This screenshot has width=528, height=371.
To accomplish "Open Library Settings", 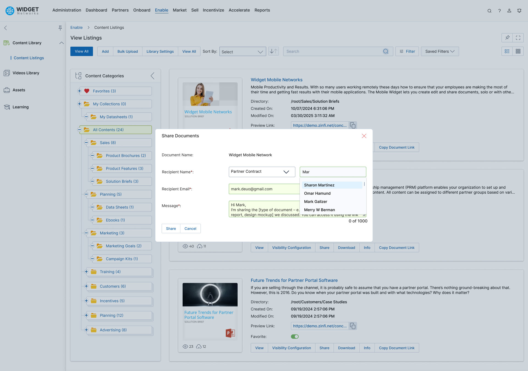I will [160, 51].
